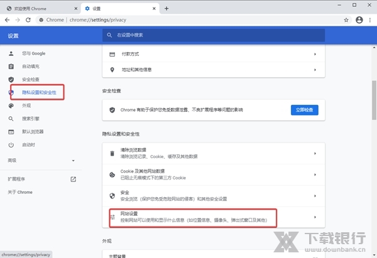Image resolution: width=377 pixels, height=258 pixels.
Task: Click the shield icon beside the 安全 row
Action: pyautogui.click(x=112, y=196)
